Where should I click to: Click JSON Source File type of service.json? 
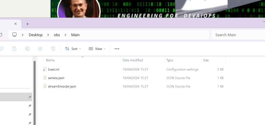pos(178,78)
